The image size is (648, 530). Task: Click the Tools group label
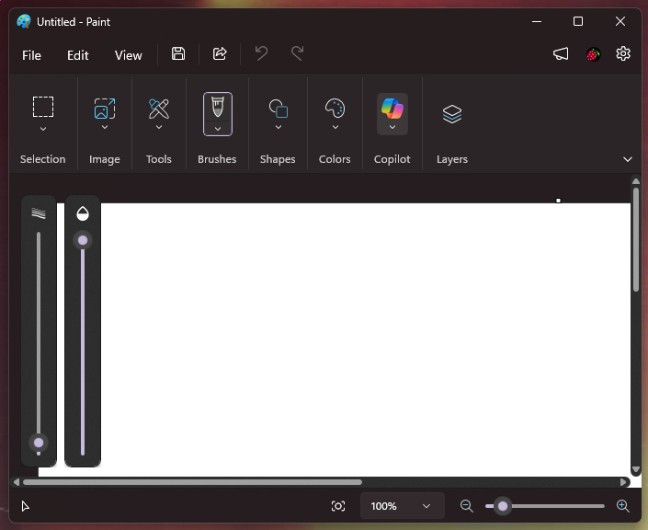click(x=159, y=159)
